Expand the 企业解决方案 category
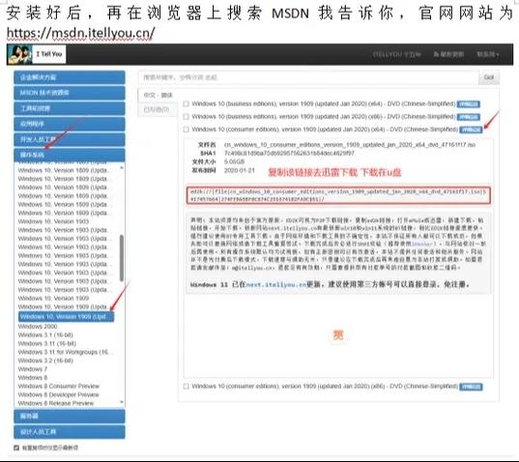This screenshot has width=519, height=462. [x=70, y=77]
